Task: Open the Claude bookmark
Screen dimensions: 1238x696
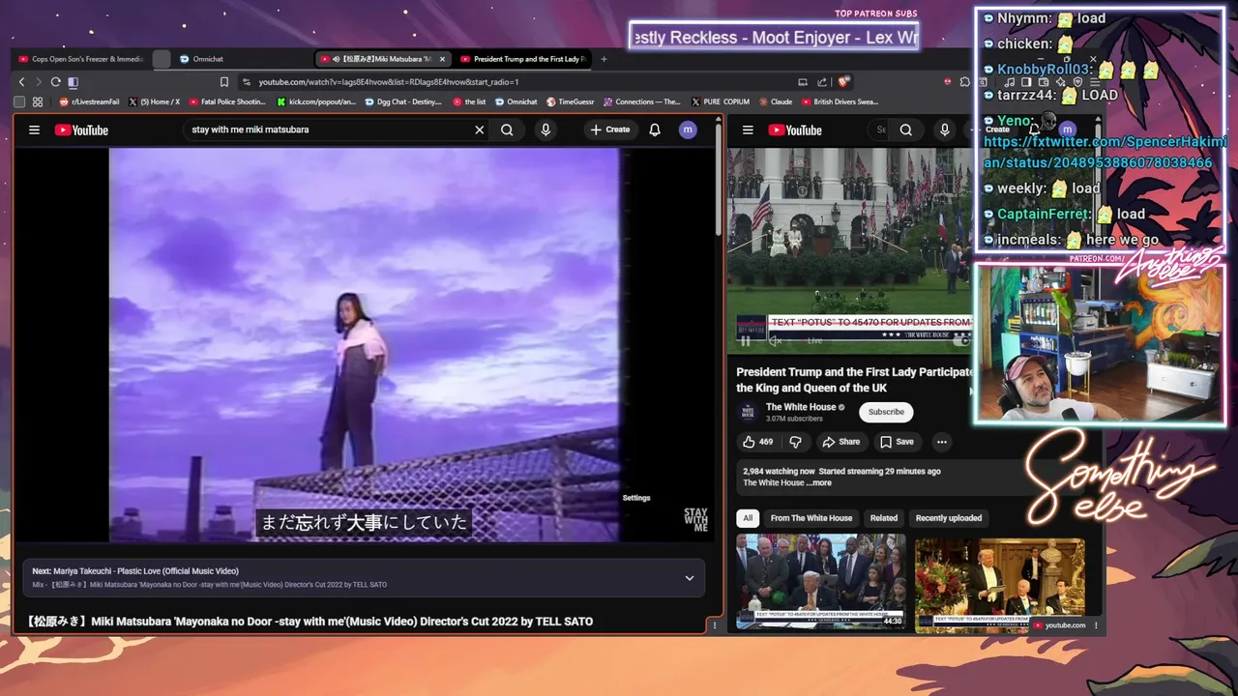Action: click(775, 101)
